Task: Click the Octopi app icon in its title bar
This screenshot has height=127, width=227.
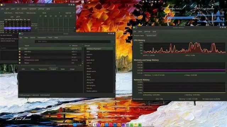Action: point(20,34)
